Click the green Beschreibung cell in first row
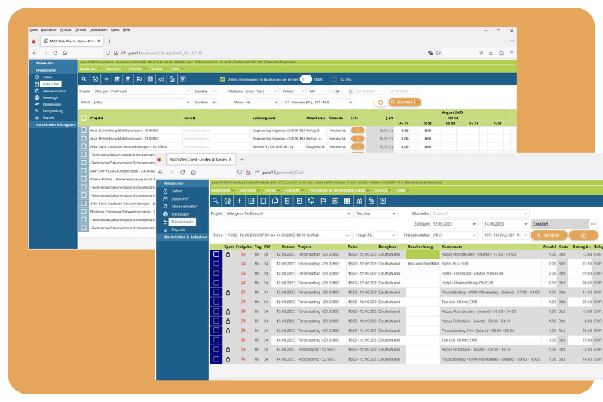This screenshot has width=603, height=402. 422,255
